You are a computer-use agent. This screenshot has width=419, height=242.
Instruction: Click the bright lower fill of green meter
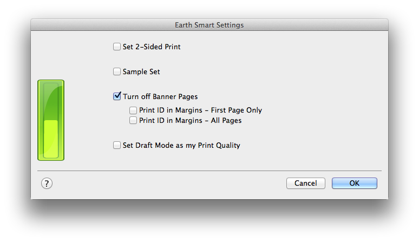coord(51,140)
